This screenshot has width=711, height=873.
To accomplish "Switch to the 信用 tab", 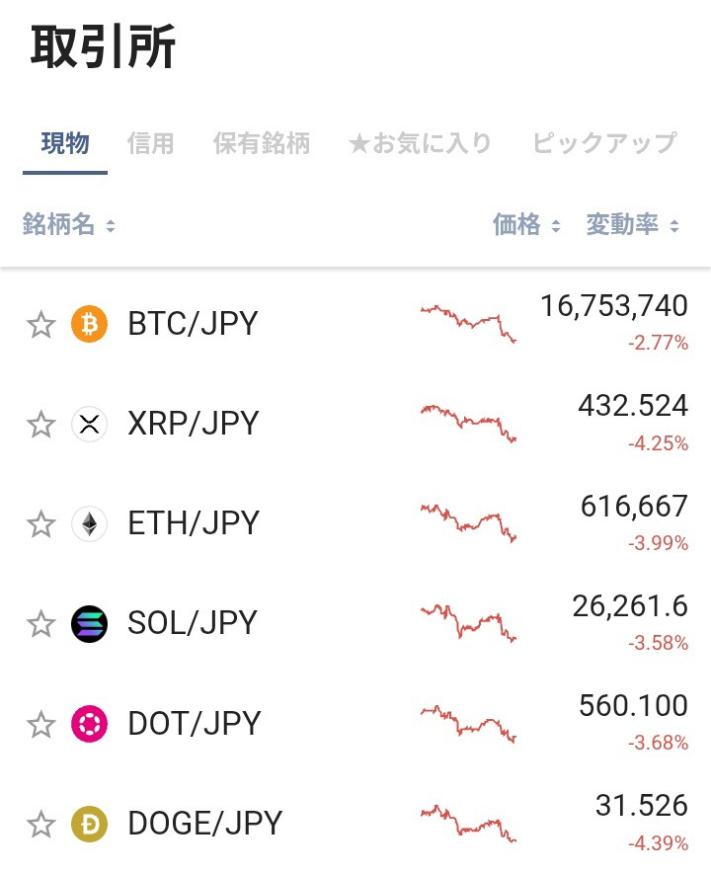I will [150, 143].
